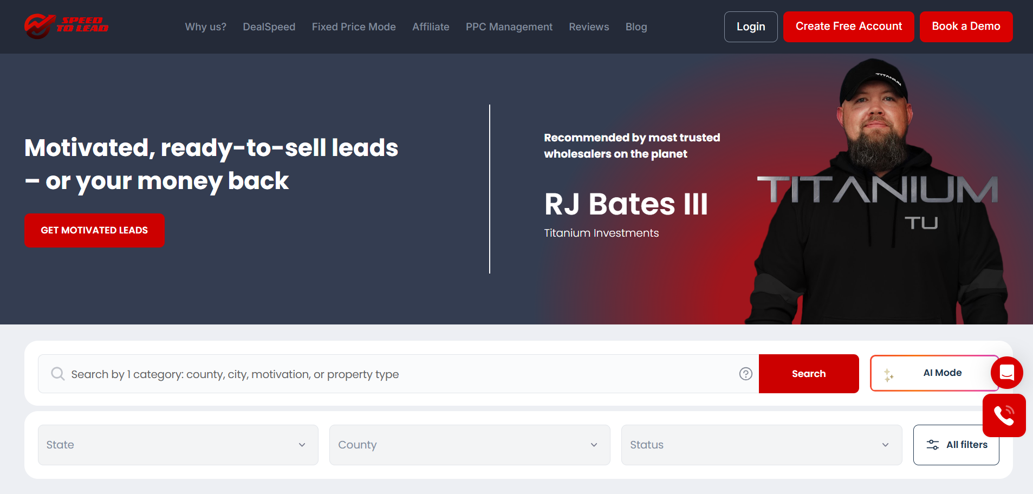Expand the Status dropdown
The image size is (1033, 494).
[x=761, y=445]
